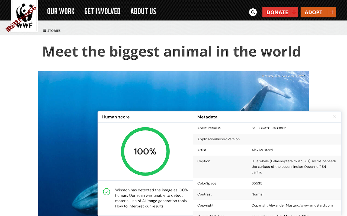Open How to interpret our results link

(140, 206)
